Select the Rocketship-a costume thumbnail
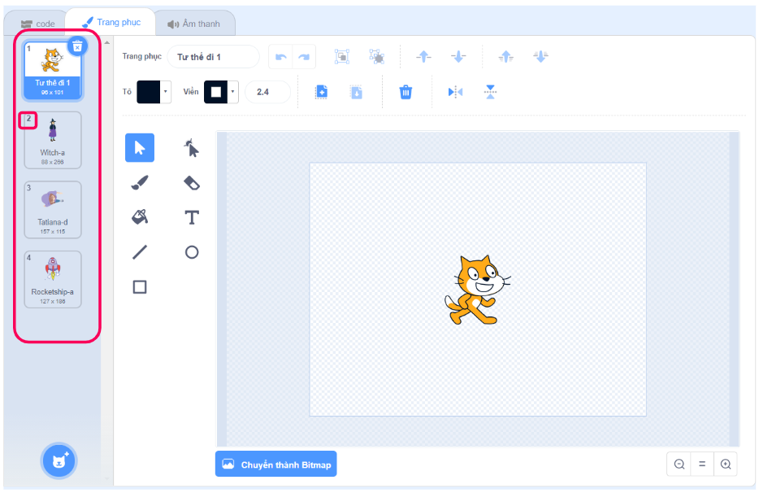 pos(53,280)
